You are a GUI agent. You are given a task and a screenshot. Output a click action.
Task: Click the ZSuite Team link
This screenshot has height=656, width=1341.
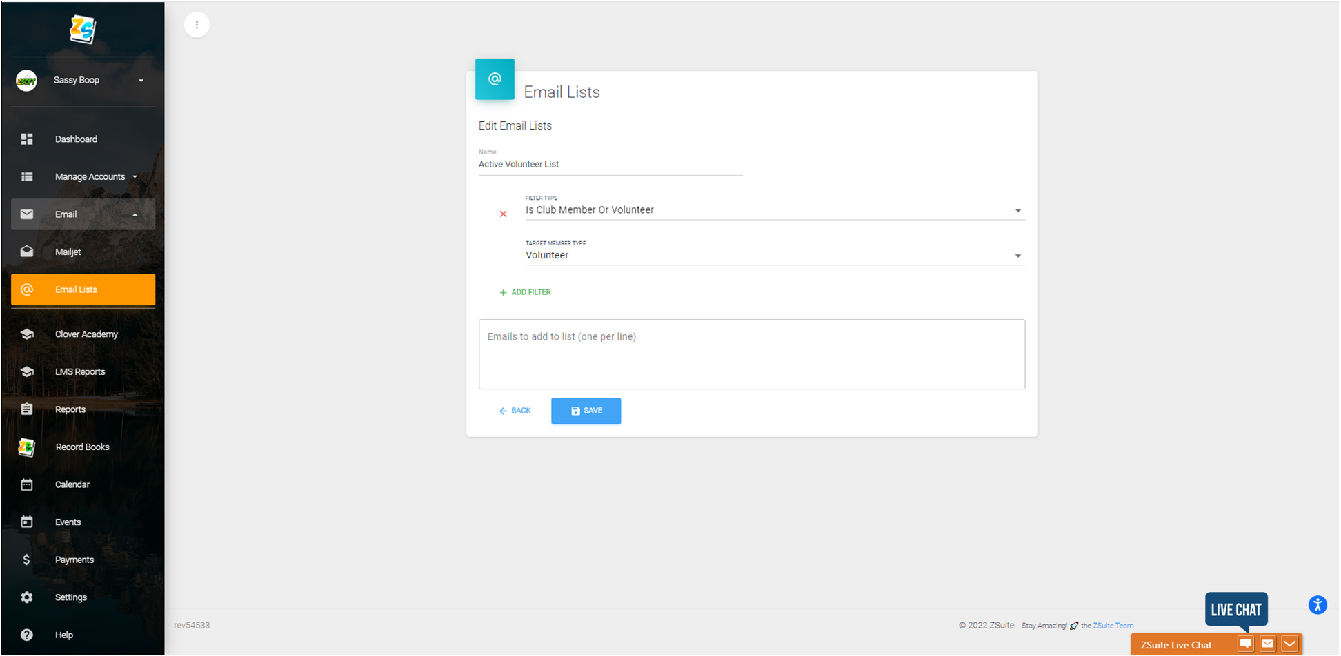[1113, 626]
